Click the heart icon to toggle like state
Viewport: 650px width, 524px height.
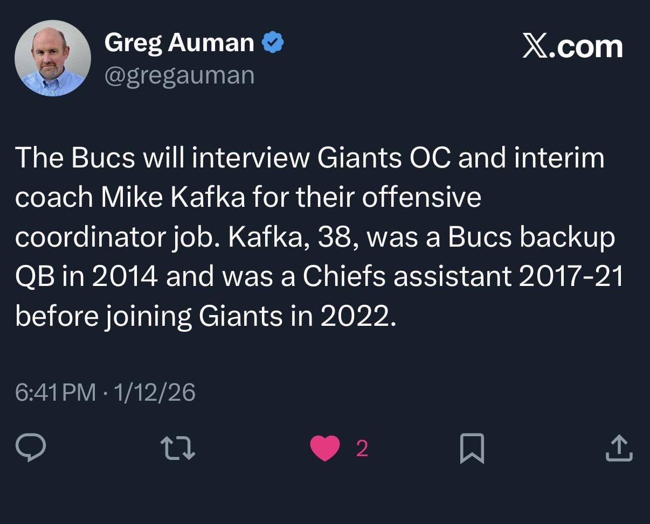tap(324, 449)
